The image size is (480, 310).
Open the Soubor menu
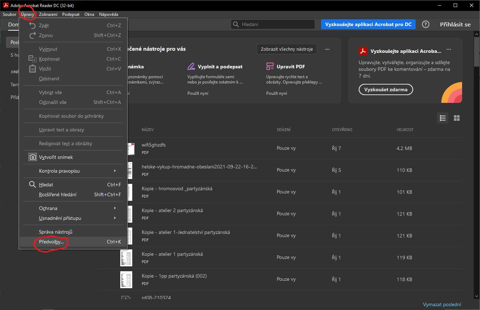(x=9, y=14)
